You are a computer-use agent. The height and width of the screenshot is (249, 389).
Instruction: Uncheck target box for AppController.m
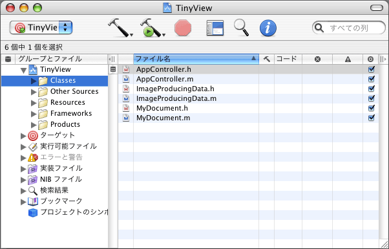click(x=371, y=79)
